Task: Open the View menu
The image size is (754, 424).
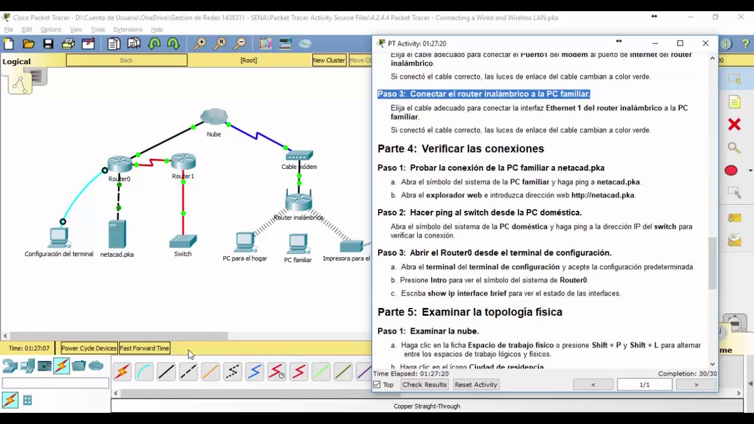Action: coord(76,29)
